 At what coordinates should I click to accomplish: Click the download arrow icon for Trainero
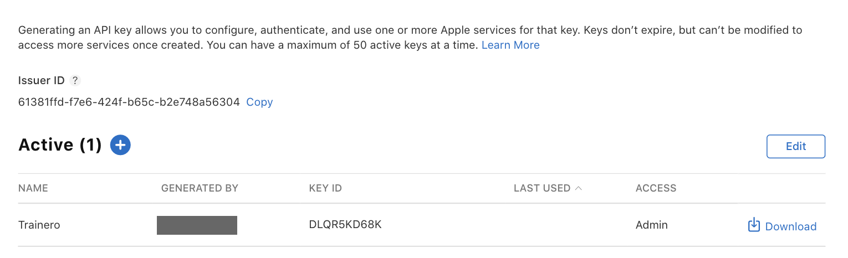click(754, 225)
